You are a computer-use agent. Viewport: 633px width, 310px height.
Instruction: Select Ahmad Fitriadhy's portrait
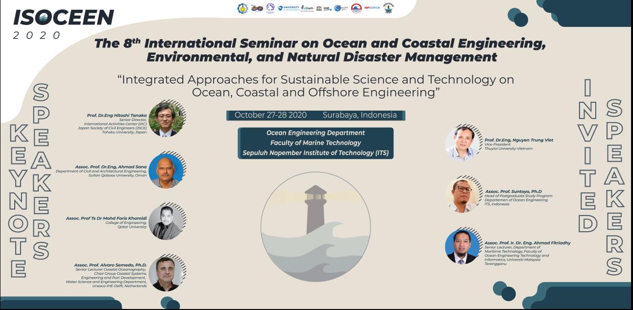tap(462, 246)
